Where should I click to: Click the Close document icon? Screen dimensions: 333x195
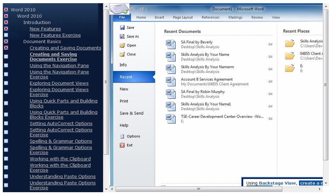point(122,54)
